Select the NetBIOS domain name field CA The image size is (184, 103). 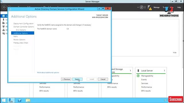pos(68,29)
